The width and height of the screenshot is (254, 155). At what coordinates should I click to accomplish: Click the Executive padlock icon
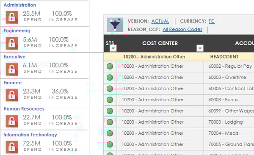[x=12, y=69]
